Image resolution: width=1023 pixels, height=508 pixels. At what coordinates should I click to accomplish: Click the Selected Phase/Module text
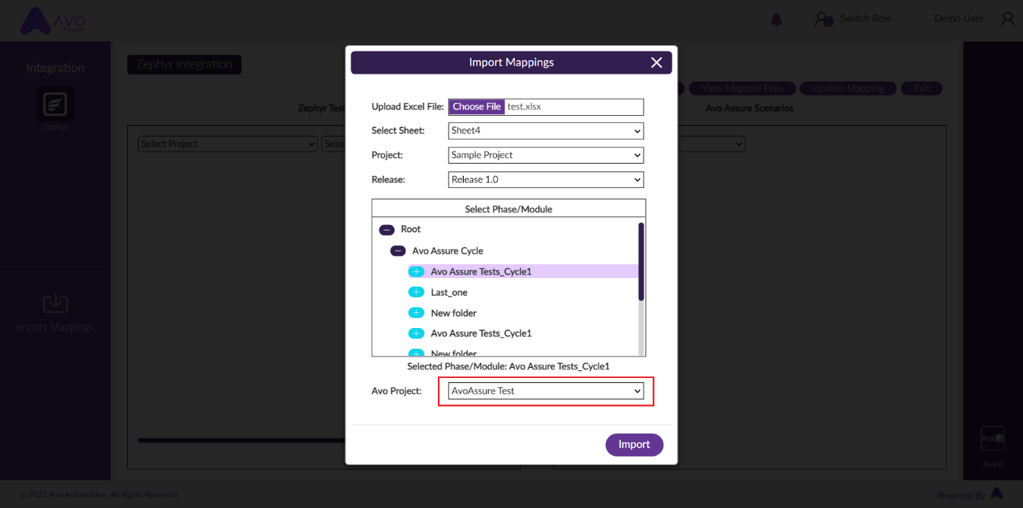pos(509,366)
